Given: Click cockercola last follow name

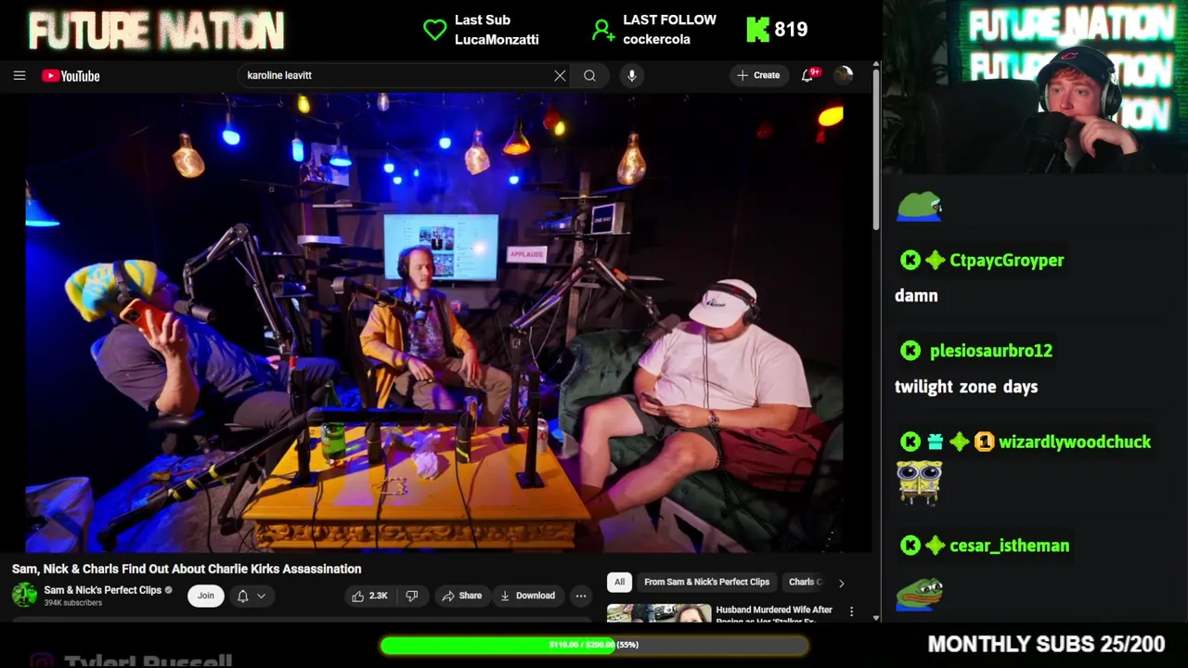Looking at the screenshot, I should [656, 40].
